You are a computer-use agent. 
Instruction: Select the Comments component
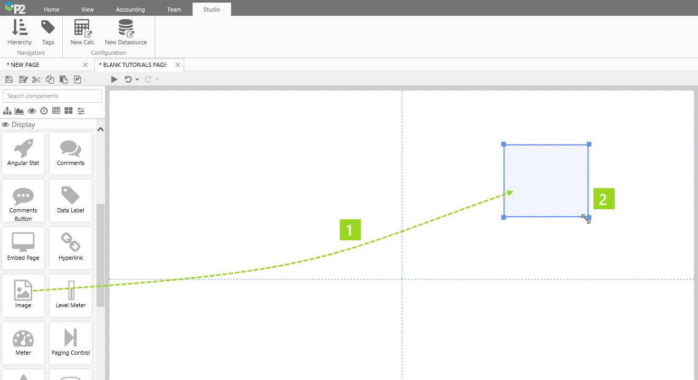(x=71, y=153)
